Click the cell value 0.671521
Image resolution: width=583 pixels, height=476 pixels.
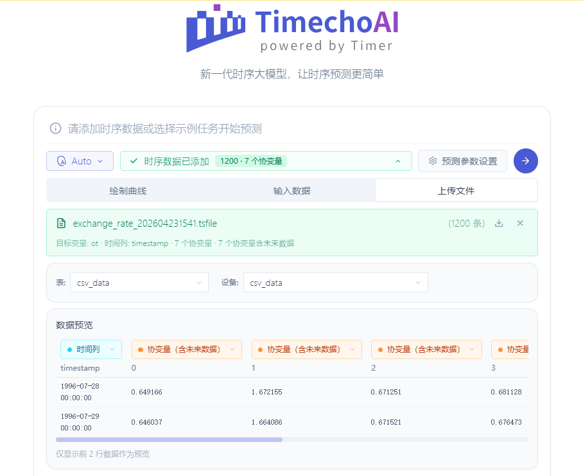click(x=386, y=422)
